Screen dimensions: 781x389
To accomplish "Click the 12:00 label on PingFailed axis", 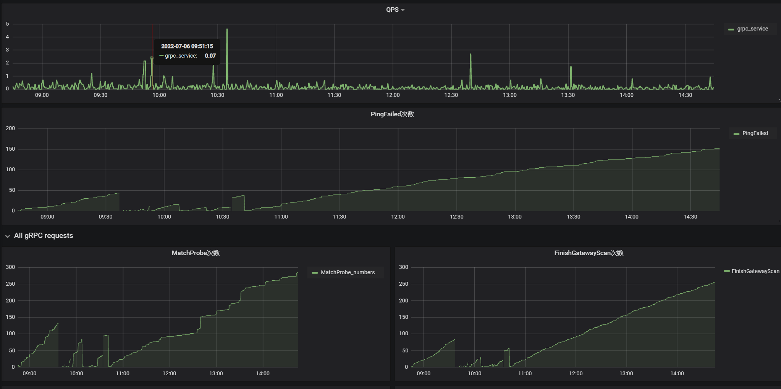I will [x=398, y=217].
